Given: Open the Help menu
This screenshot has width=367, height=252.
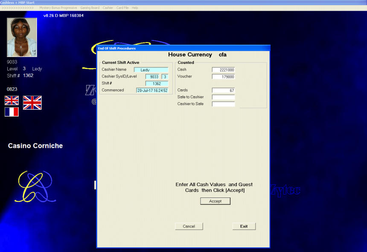Looking at the screenshot, I should (x=135, y=8).
